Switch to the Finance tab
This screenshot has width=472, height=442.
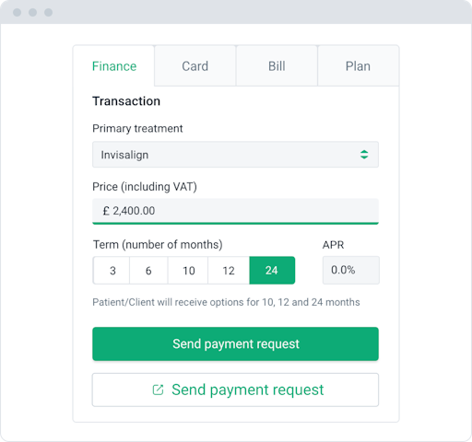pyautogui.click(x=113, y=66)
